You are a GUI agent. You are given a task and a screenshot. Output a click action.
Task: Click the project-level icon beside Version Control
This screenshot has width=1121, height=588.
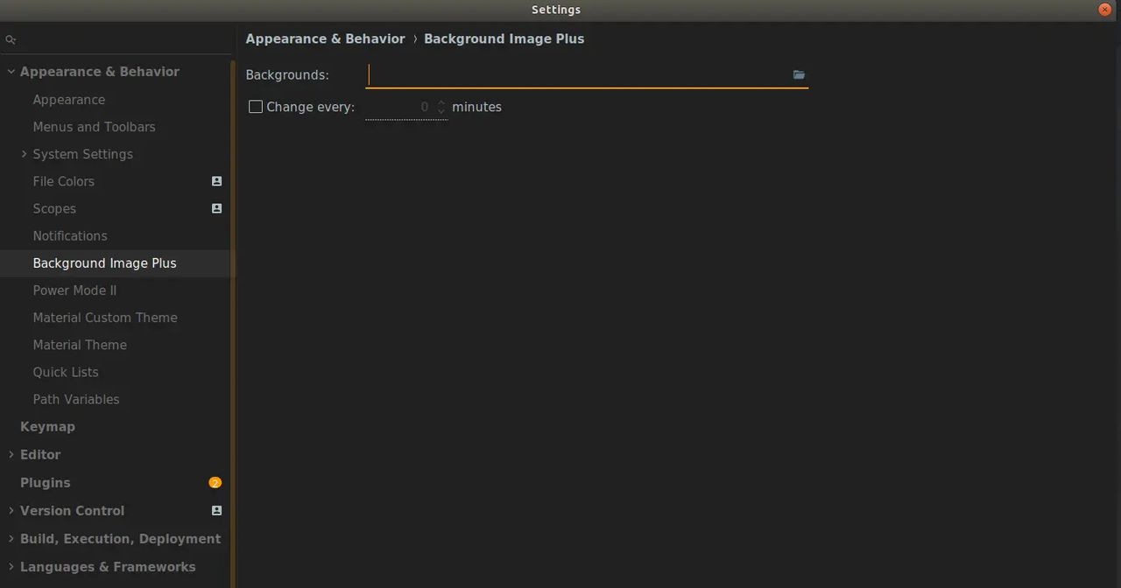tap(216, 510)
